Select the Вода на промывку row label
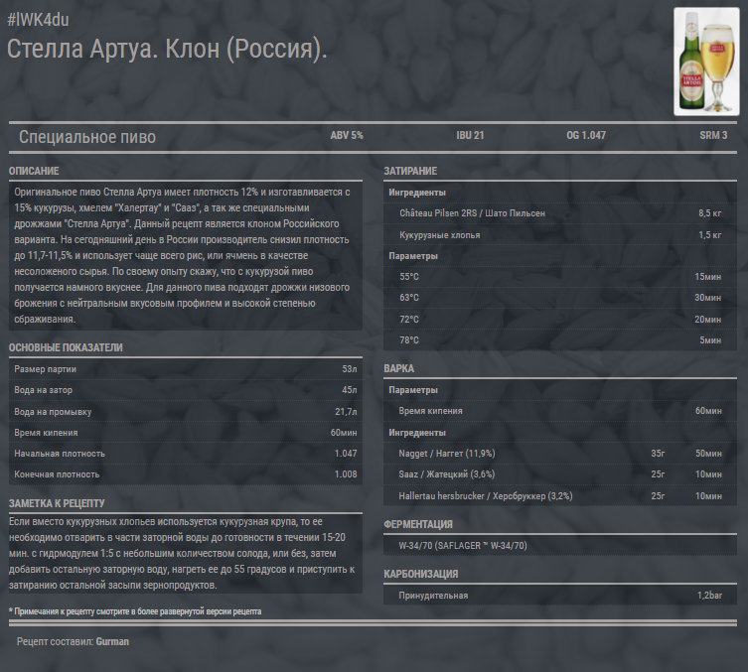This screenshot has height=672, width=748. [53, 412]
